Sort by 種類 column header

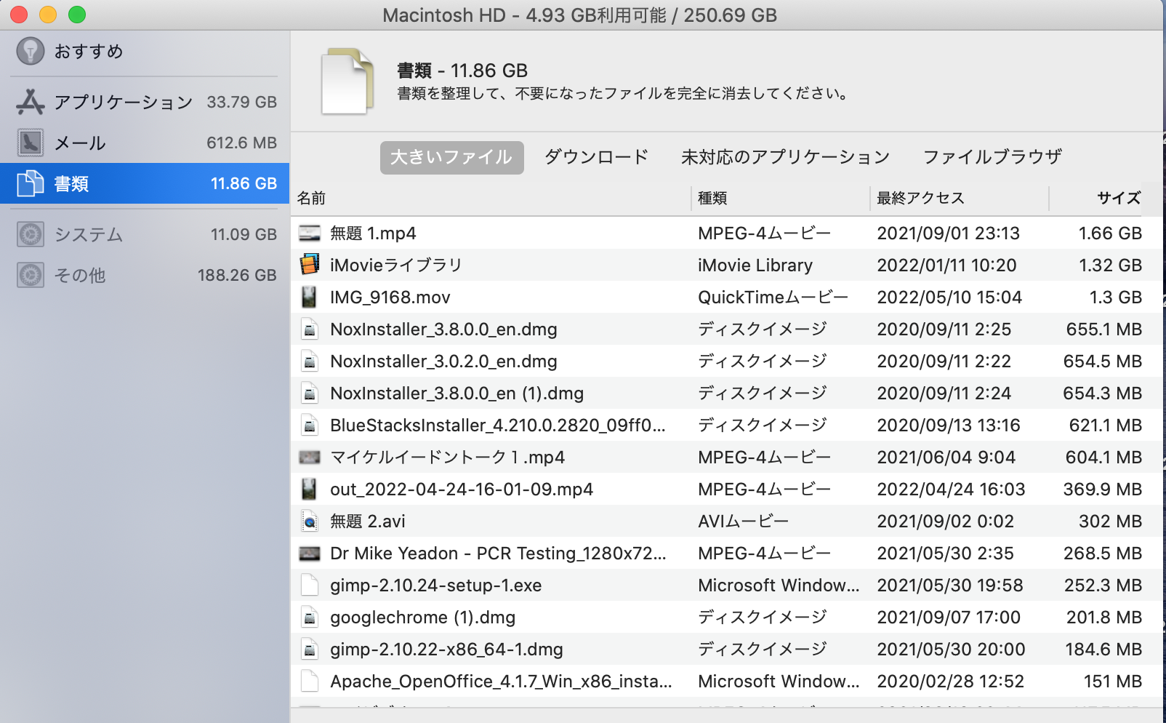pyautogui.click(x=712, y=198)
